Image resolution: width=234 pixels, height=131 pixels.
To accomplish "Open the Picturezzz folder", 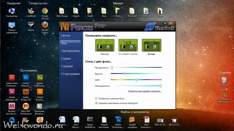I will [x=132, y=12].
